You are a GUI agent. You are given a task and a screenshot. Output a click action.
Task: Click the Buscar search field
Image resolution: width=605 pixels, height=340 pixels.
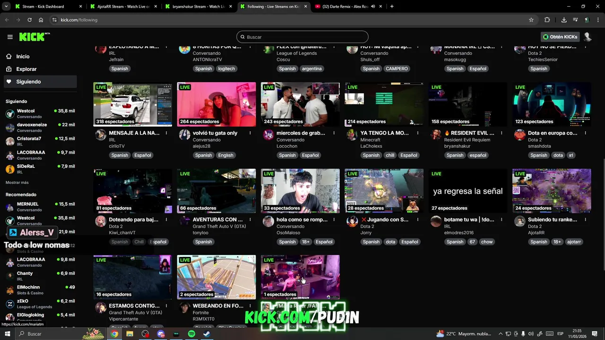pos(302,37)
